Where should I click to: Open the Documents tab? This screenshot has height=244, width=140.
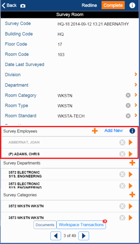tap(45, 225)
